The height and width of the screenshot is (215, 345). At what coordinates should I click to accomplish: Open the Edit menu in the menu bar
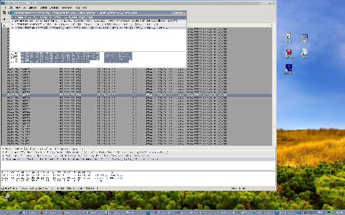click(11, 7)
